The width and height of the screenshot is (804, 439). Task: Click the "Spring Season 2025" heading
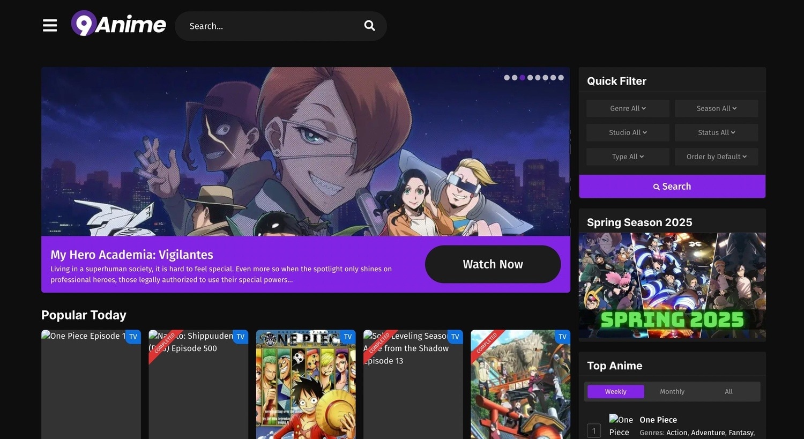(639, 222)
